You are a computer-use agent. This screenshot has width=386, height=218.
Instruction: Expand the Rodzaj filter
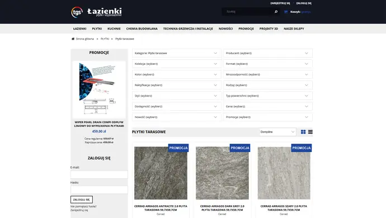(x=267, y=85)
